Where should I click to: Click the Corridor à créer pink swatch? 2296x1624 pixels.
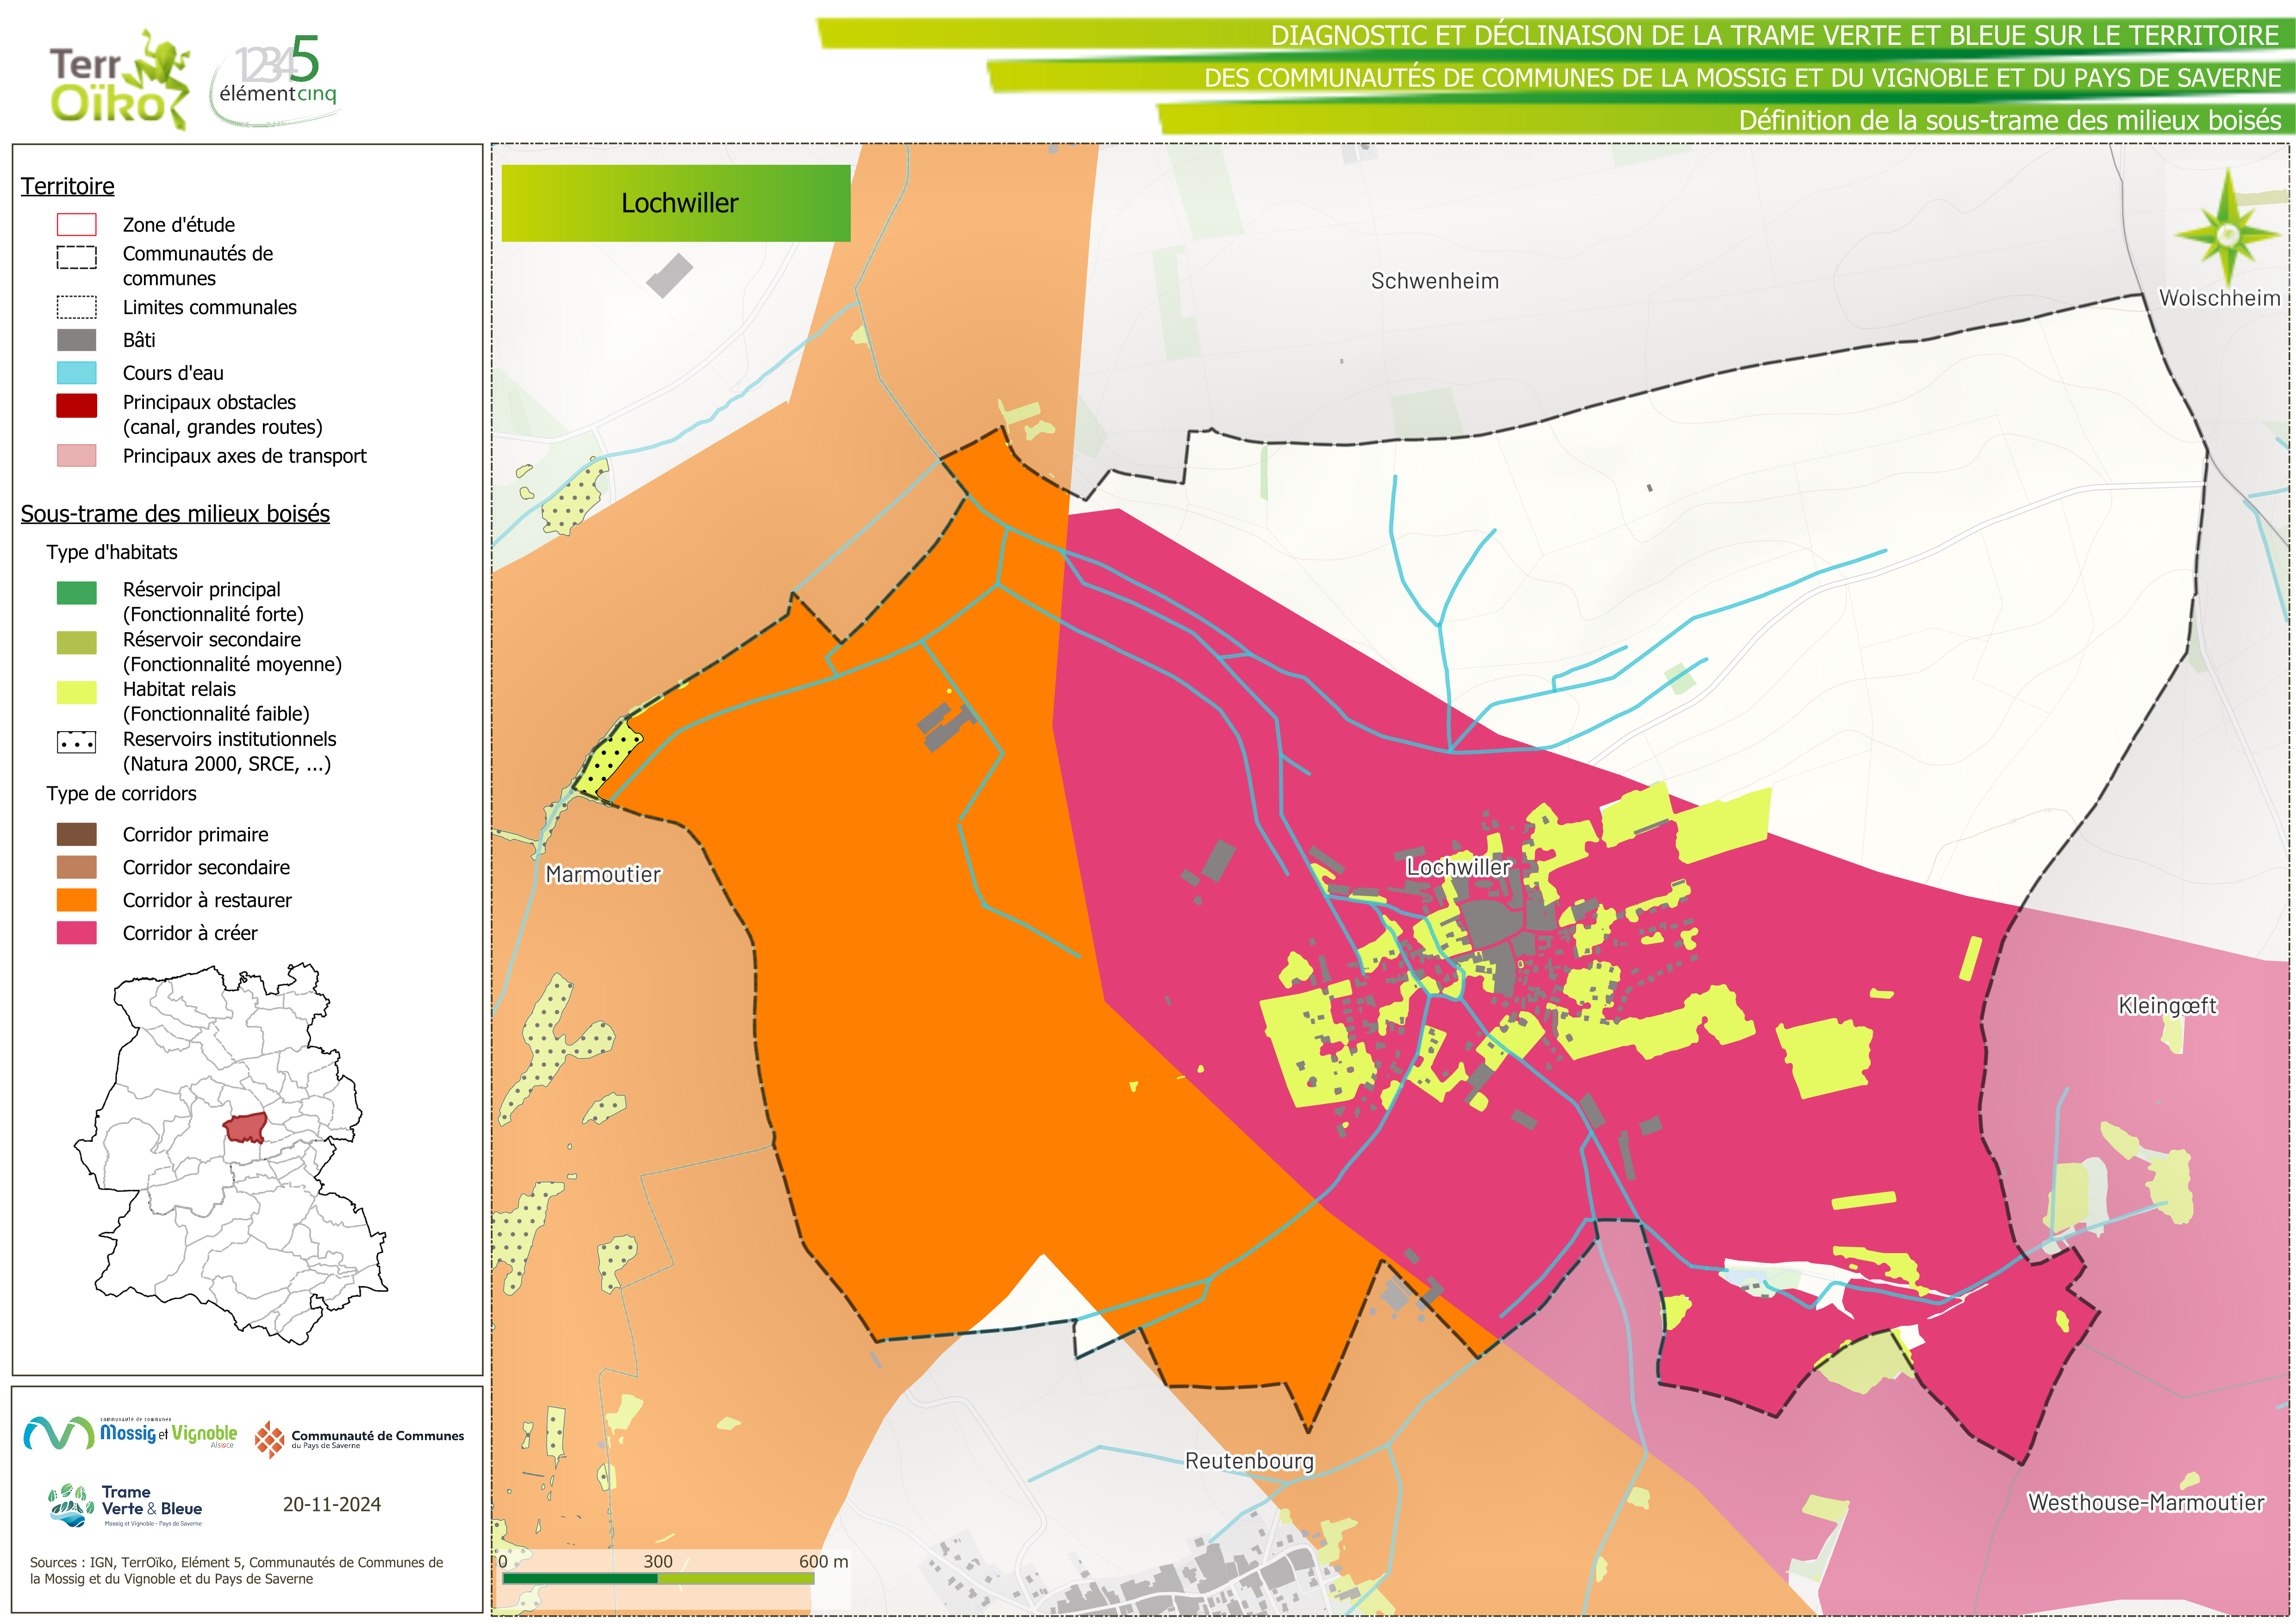77,934
